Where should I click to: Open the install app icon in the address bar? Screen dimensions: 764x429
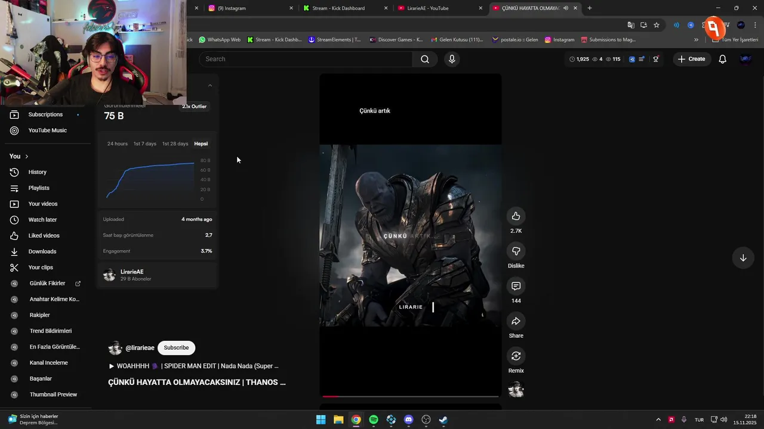tap(643, 25)
